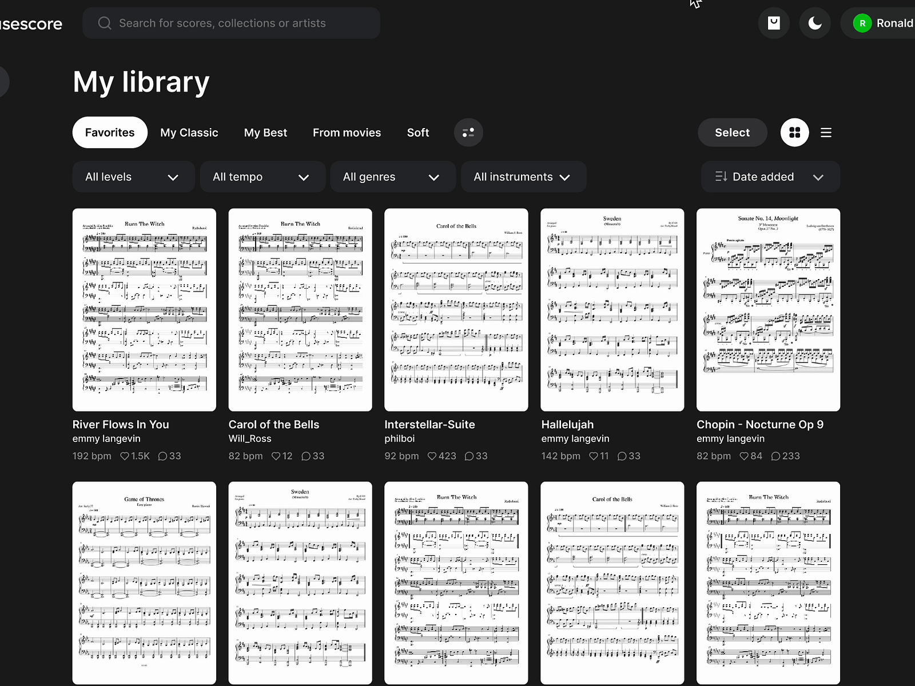The image size is (915, 686).
Task: Click the "192 bpm" tempo text
Action: [92, 456]
